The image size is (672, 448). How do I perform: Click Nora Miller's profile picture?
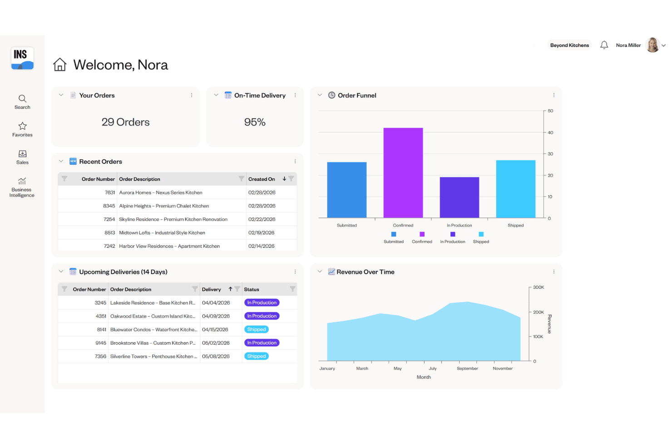tap(652, 45)
